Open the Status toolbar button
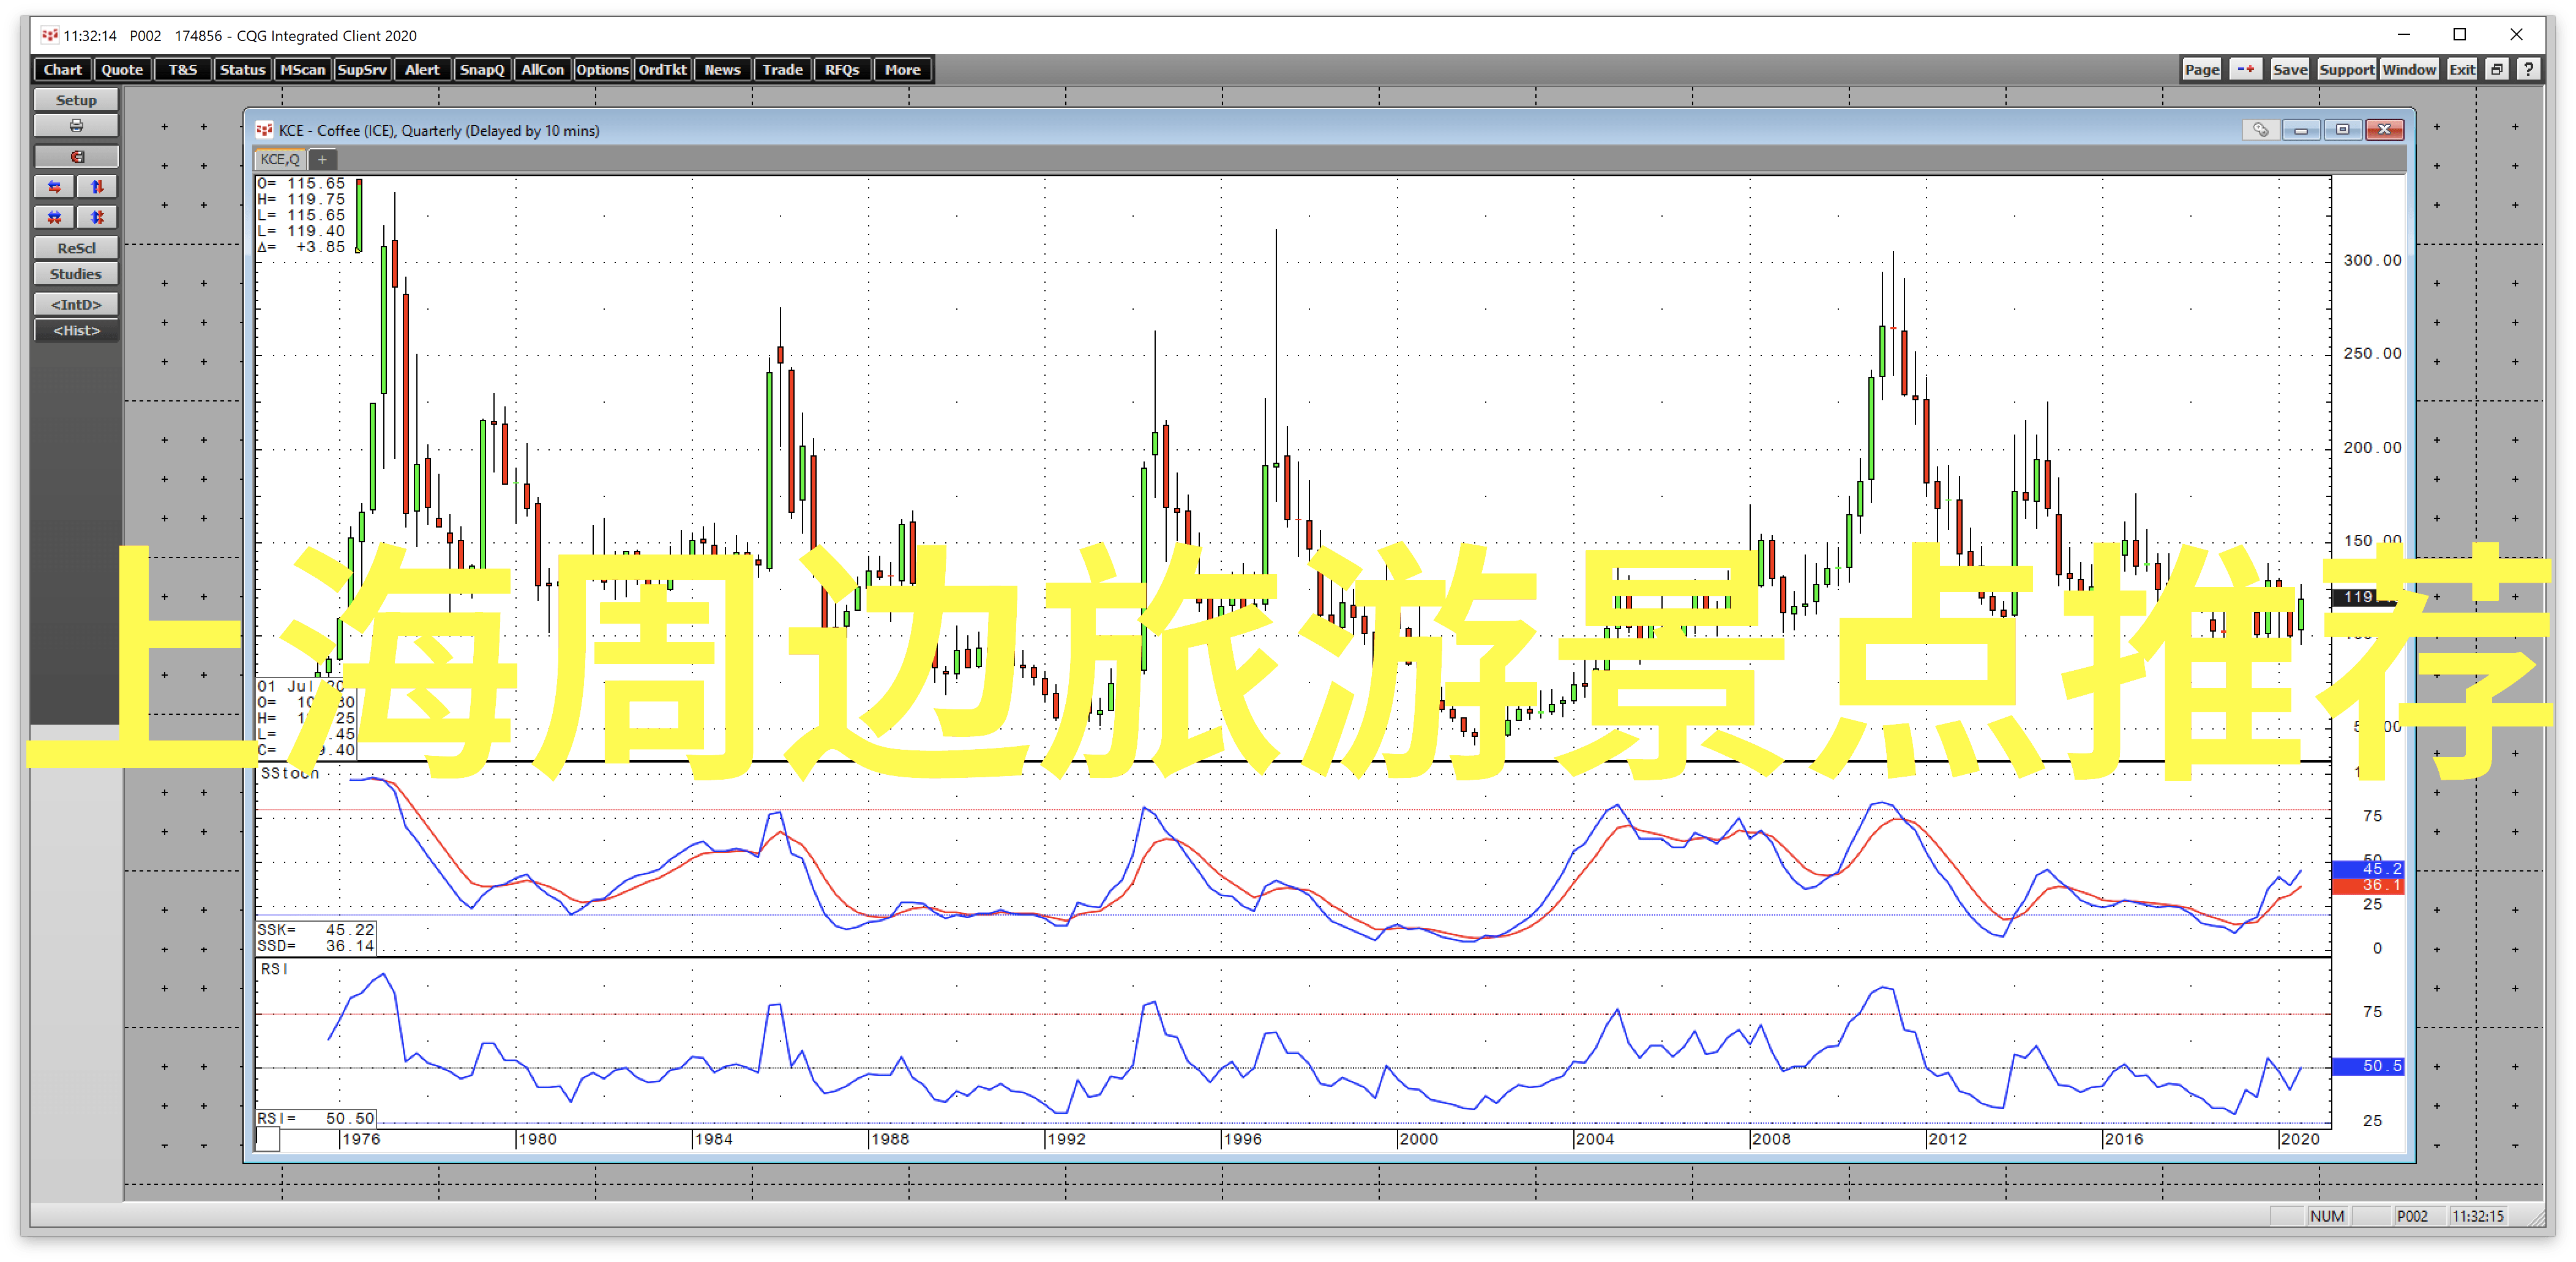Image resolution: width=2576 pixels, height=1262 pixels. pos(242,69)
